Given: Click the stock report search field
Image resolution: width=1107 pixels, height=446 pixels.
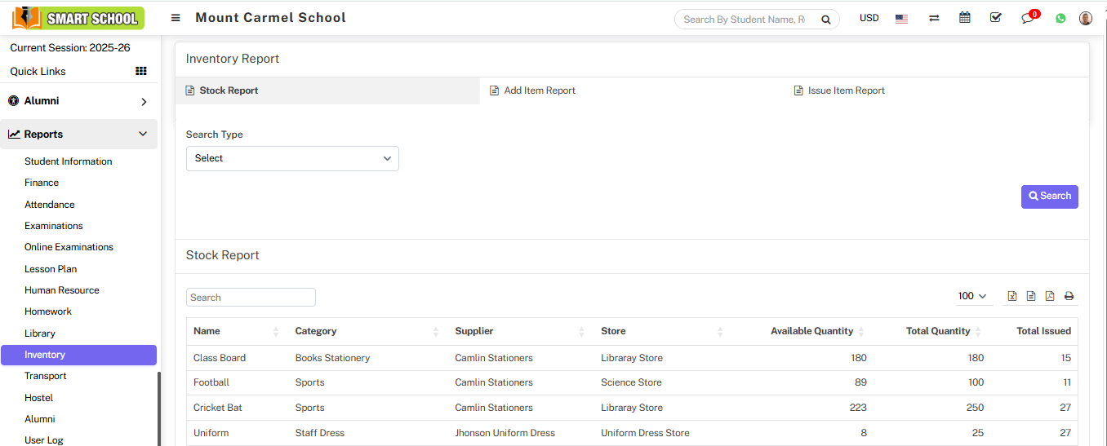Looking at the screenshot, I should [x=251, y=298].
